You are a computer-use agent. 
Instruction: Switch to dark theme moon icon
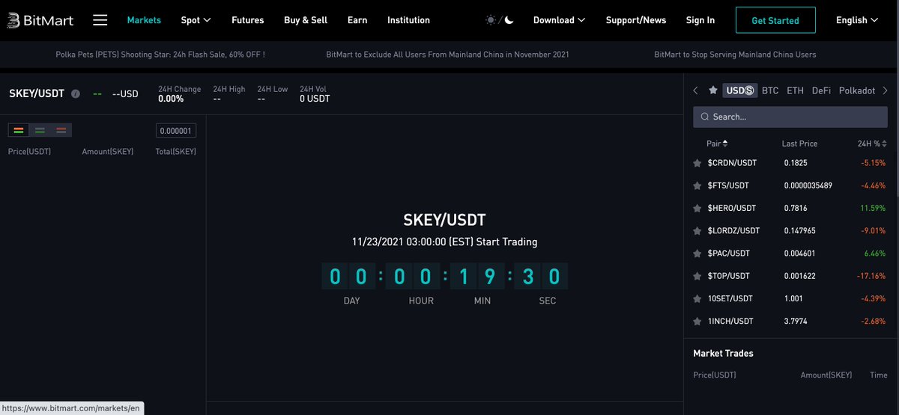(509, 20)
